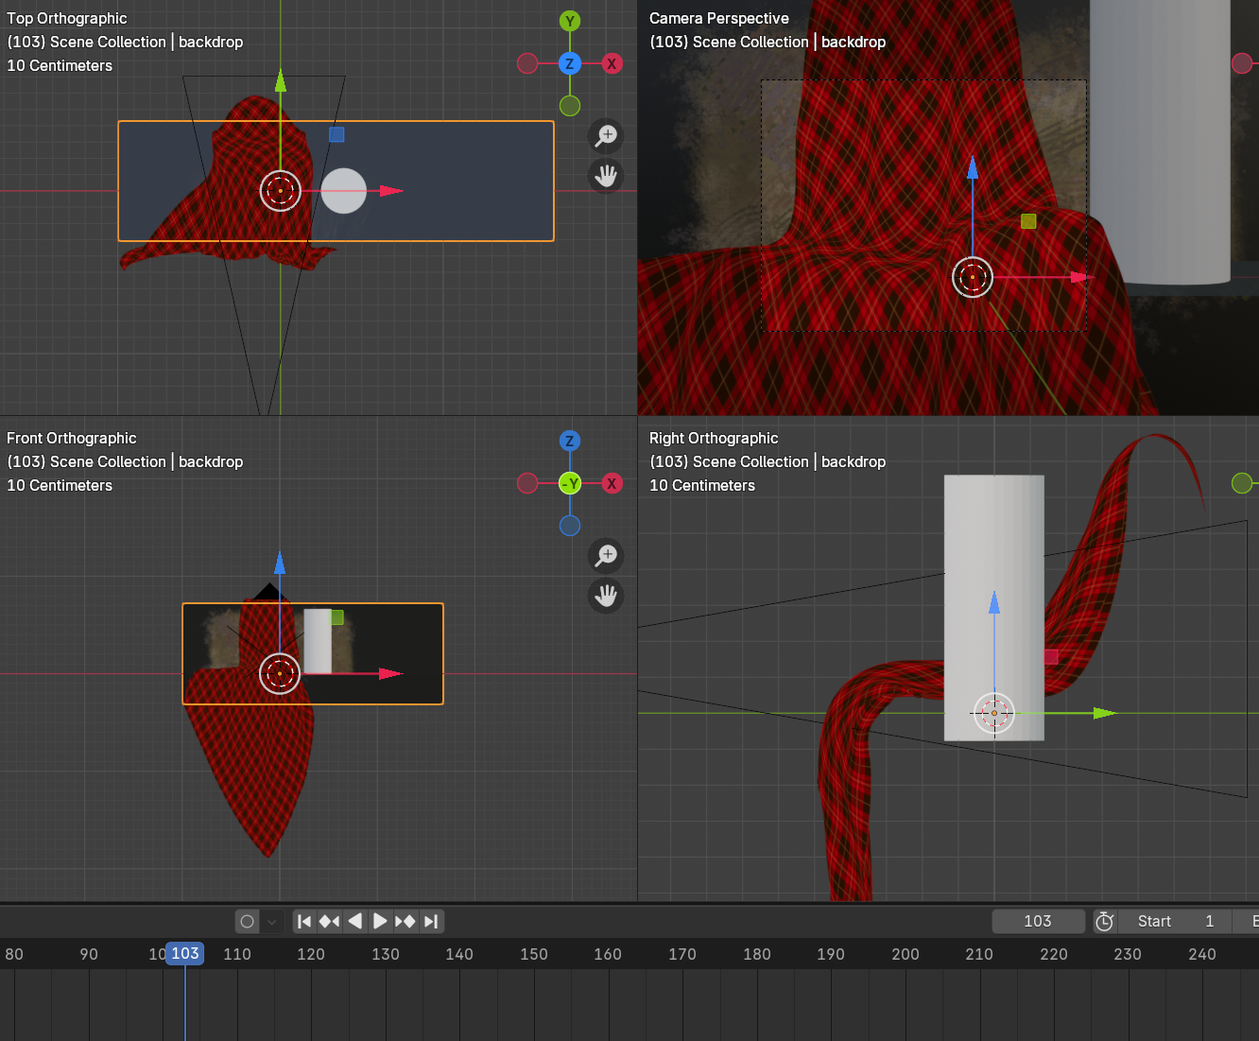Click the blue 103 playhead marker in the timeline

pos(184,953)
